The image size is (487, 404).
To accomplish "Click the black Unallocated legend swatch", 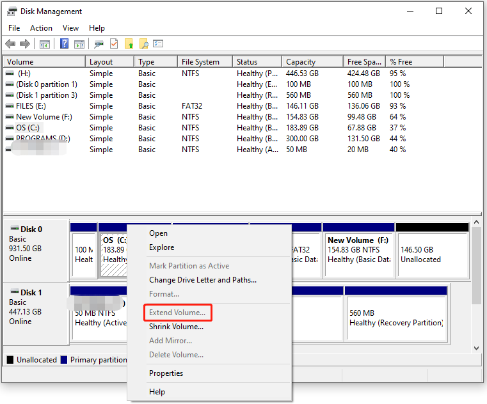I will pyautogui.click(x=10, y=360).
